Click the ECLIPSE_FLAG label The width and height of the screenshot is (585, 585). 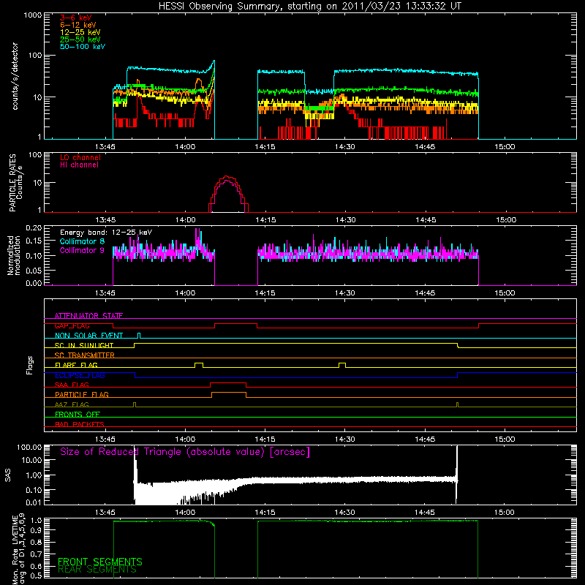80,375
